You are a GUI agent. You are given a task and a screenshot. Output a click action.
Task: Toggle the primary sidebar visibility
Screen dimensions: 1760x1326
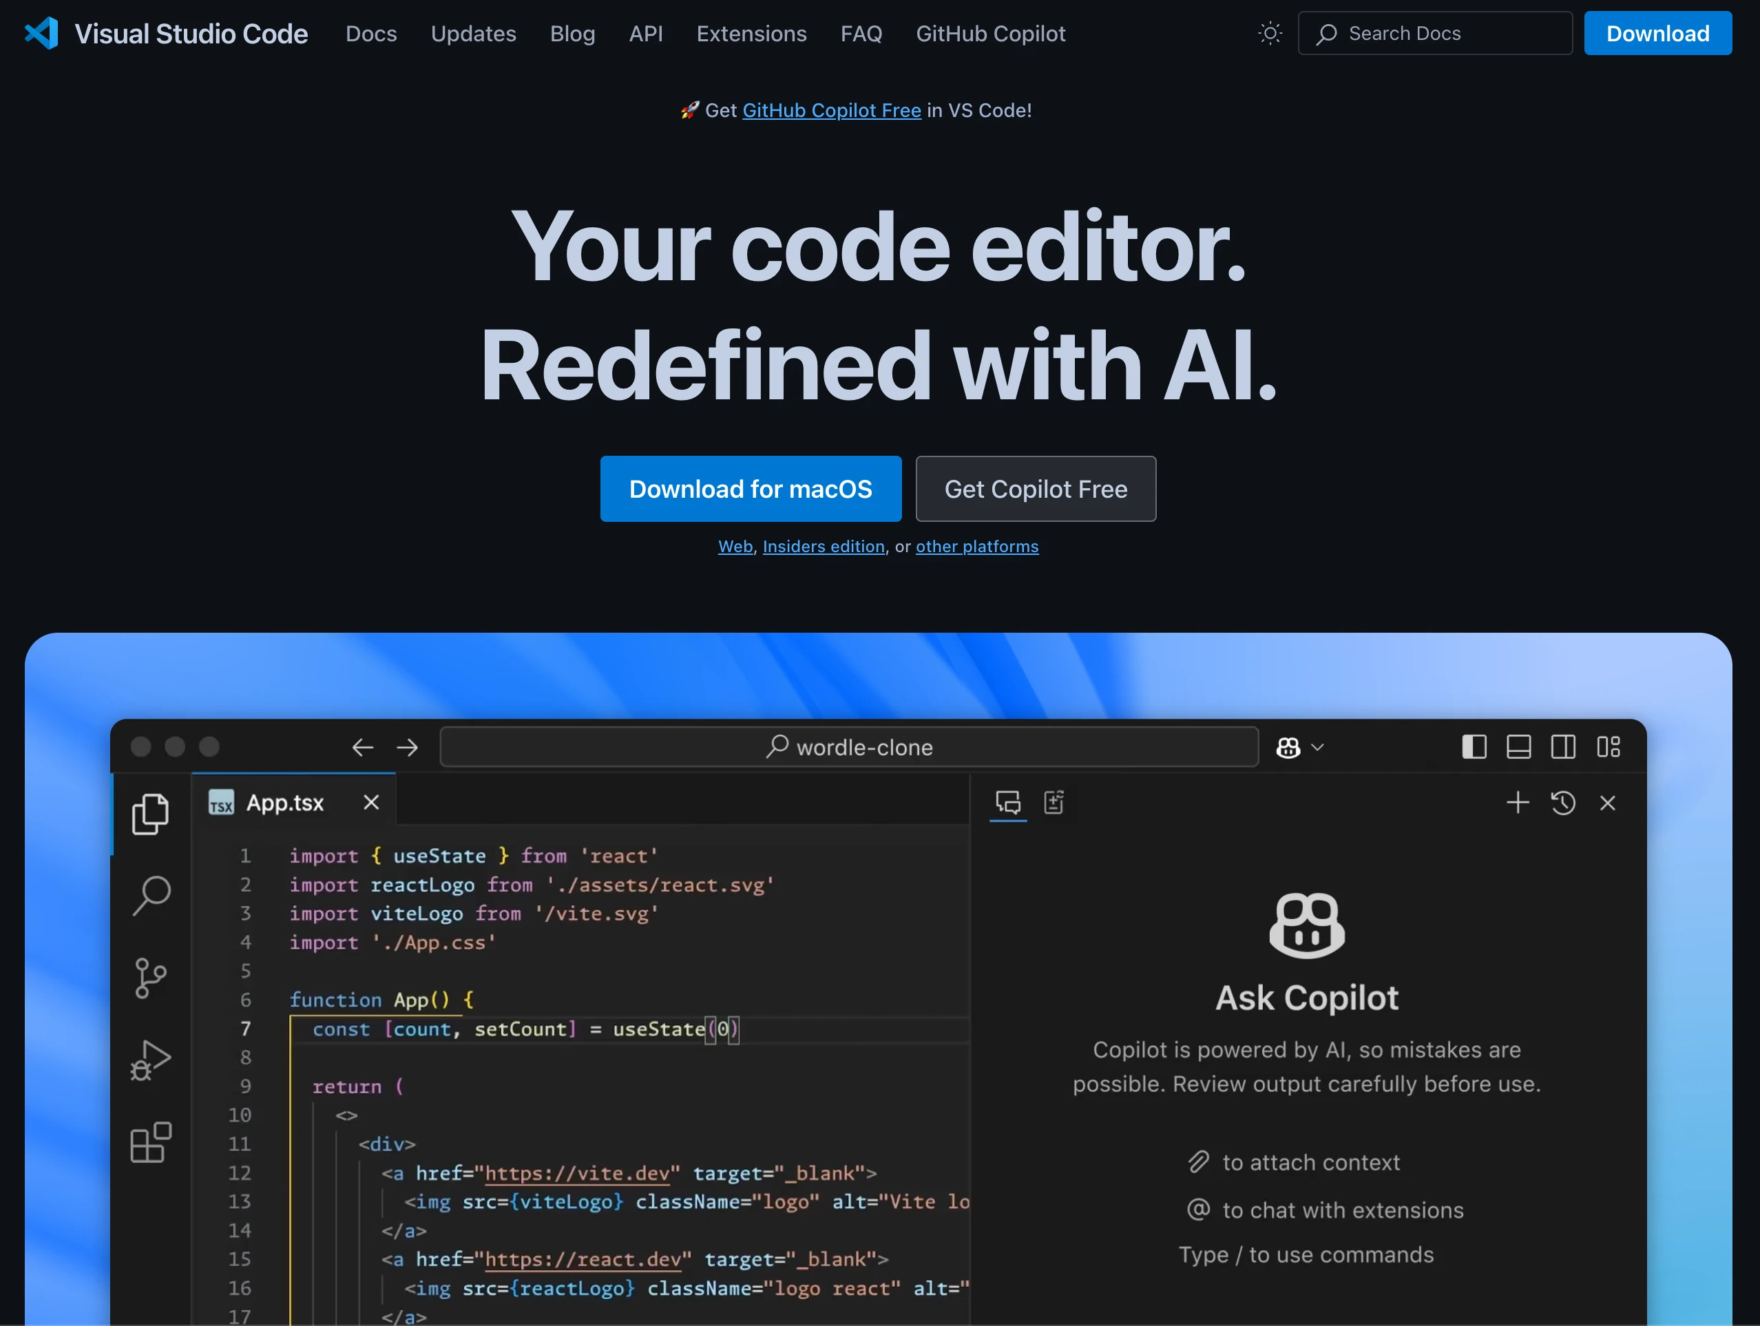pyautogui.click(x=1474, y=746)
